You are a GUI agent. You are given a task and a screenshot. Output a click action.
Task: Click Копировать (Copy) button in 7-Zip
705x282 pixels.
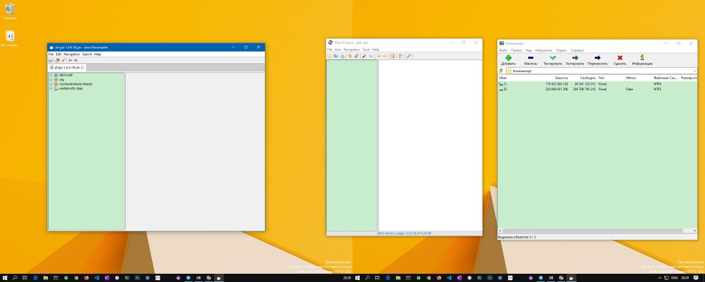click(x=575, y=60)
